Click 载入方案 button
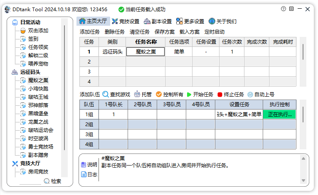Screen dimensions: 318x195 click(x=190, y=32)
